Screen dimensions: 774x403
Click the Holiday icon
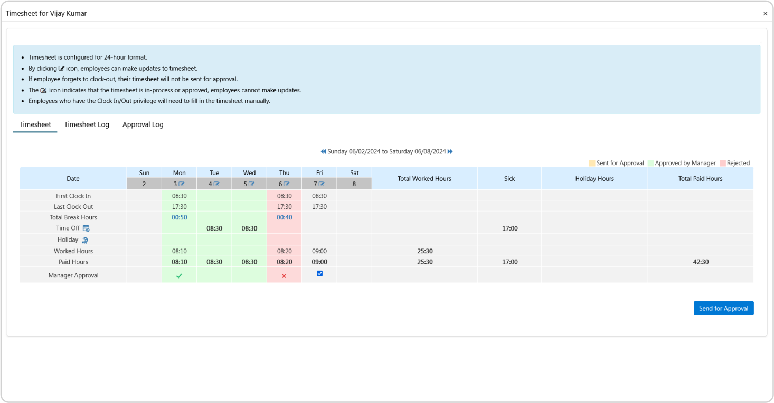(85, 239)
